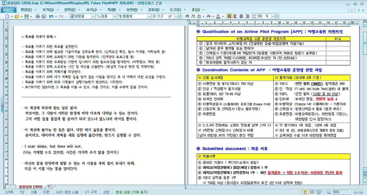Click the 삽입 insert mode indicator

[x=106, y=192]
